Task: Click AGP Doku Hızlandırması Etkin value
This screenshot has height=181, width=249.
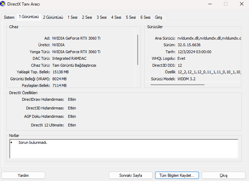Action: 72,116
